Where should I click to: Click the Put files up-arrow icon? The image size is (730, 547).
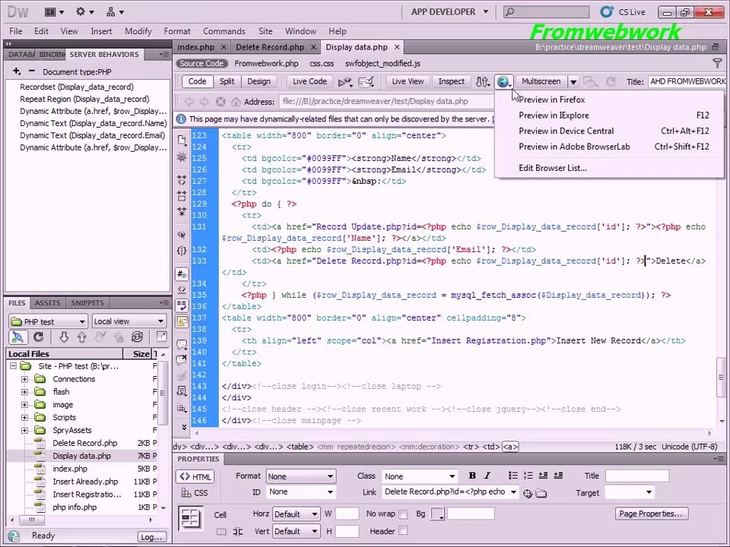(x=82, y=337)
